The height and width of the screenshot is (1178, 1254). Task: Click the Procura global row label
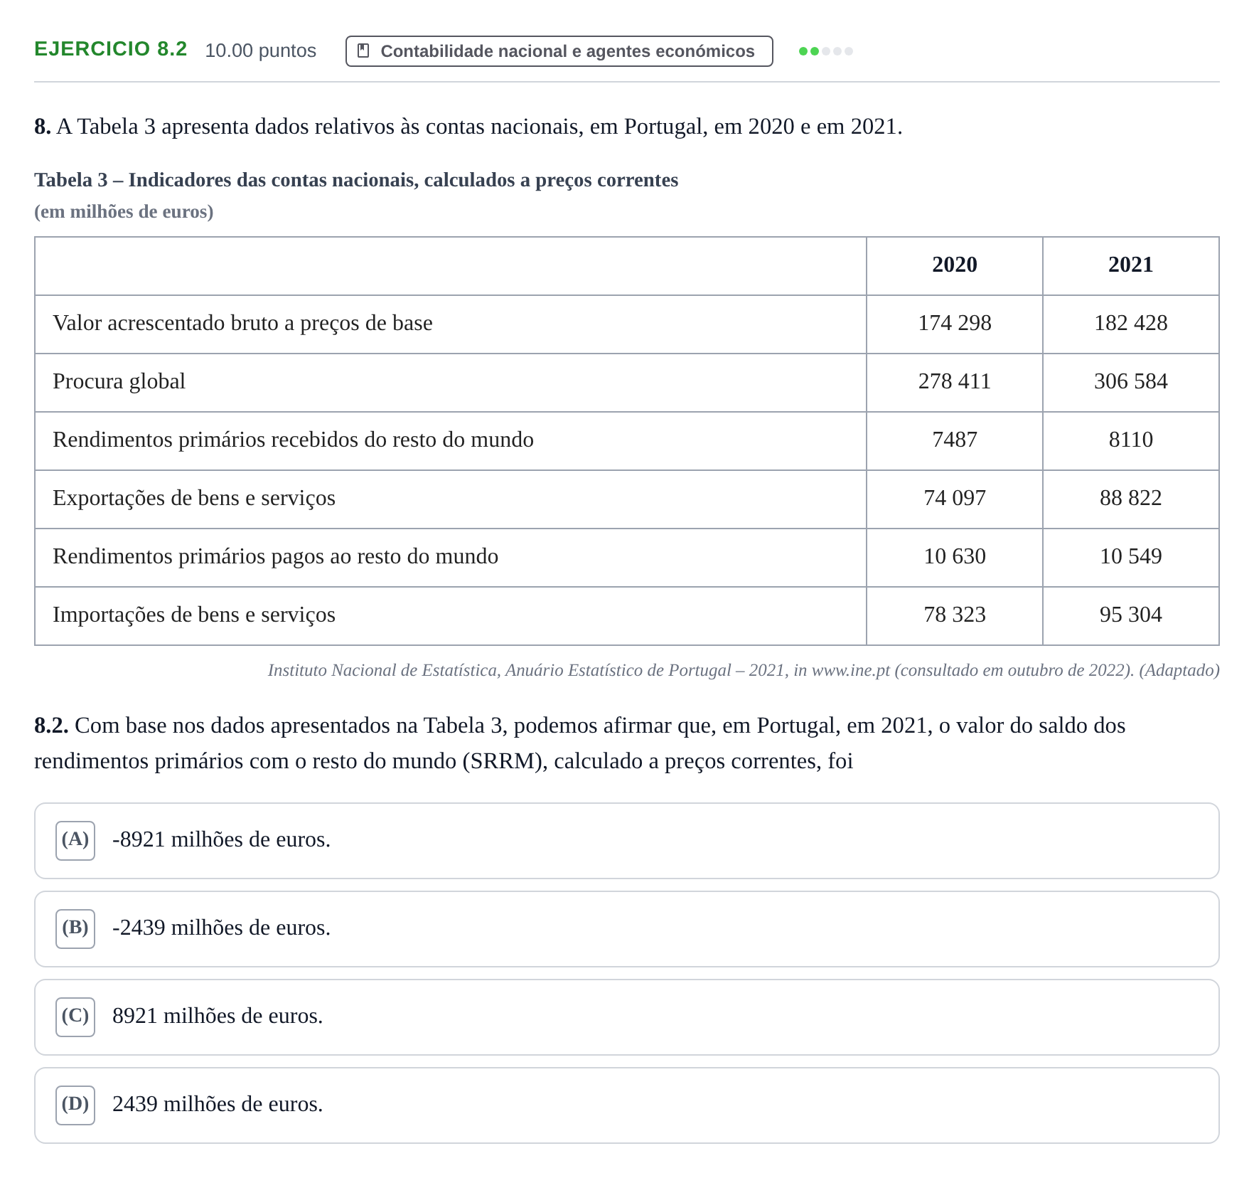pos(119,382)
